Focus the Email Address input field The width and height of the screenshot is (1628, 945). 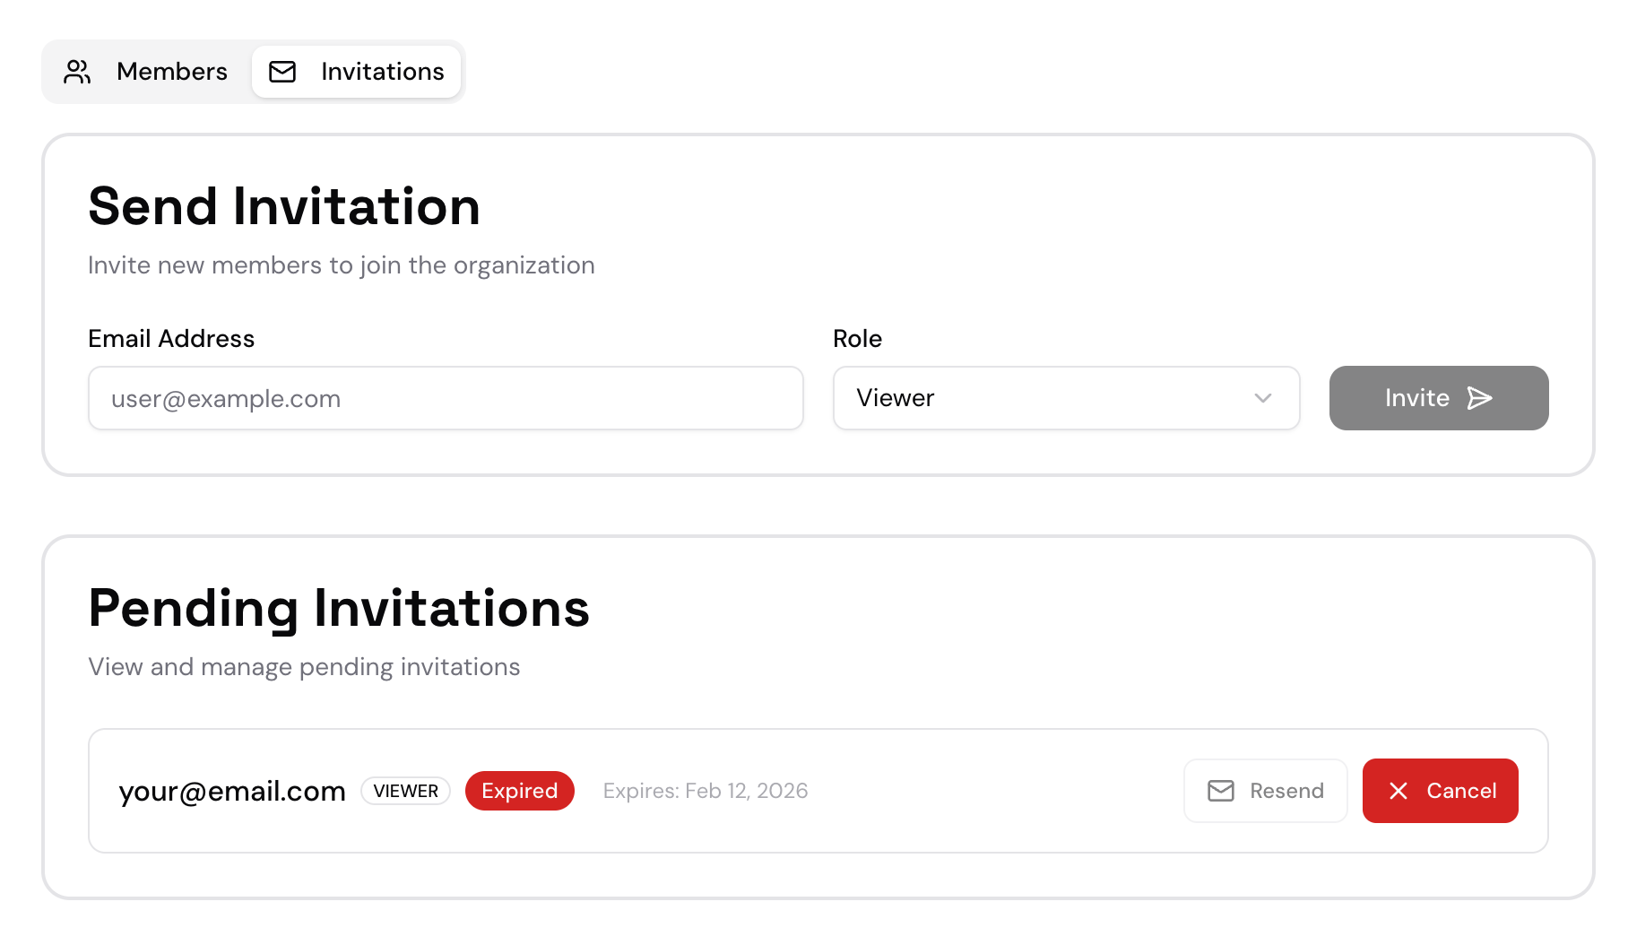[x=446, y=398]
